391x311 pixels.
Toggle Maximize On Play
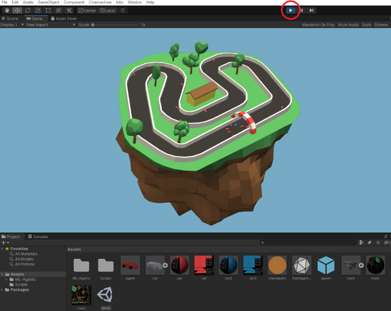click(318, 25)
